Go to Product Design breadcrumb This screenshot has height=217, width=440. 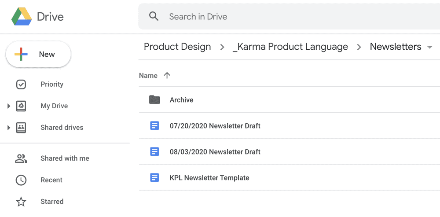177,47
